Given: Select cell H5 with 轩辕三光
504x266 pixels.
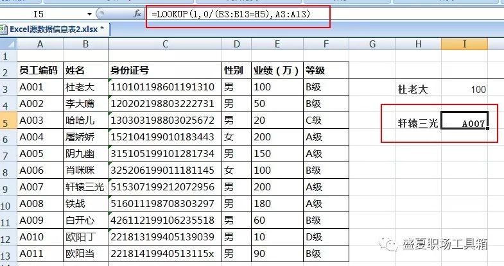Looking at the screenshot, I should tap(418, 121).
